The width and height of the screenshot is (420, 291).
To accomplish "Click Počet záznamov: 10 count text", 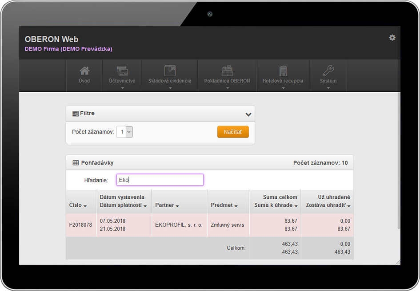I will [320, 163].
